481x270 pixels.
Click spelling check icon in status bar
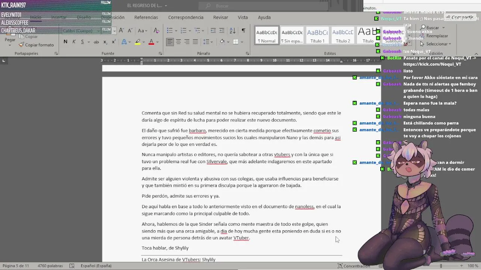(72, 266)
